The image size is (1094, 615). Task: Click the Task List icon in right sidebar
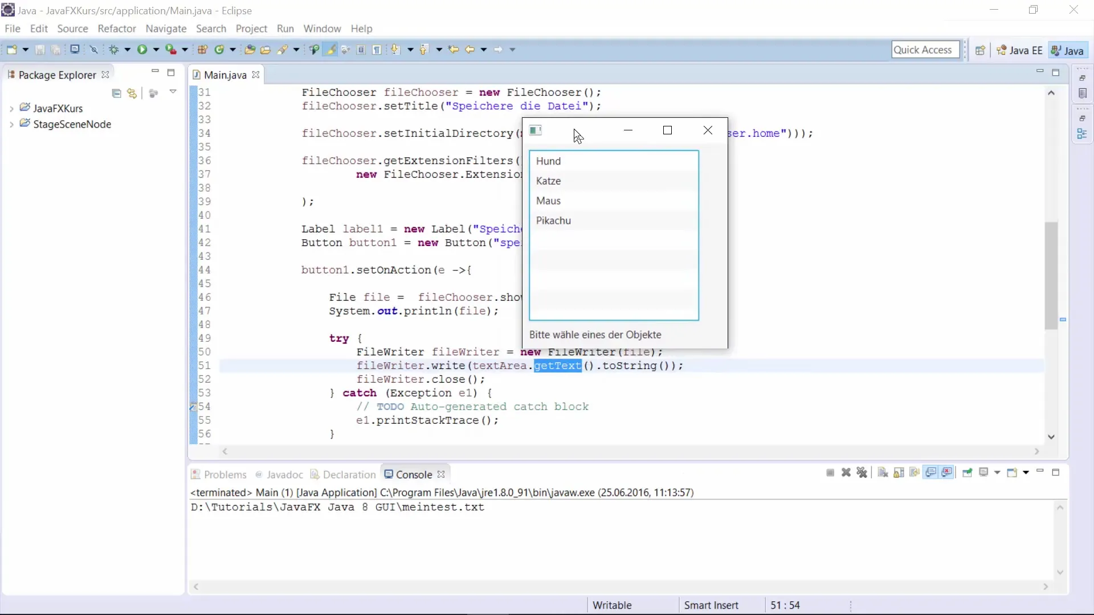[x=1083, y=93]
